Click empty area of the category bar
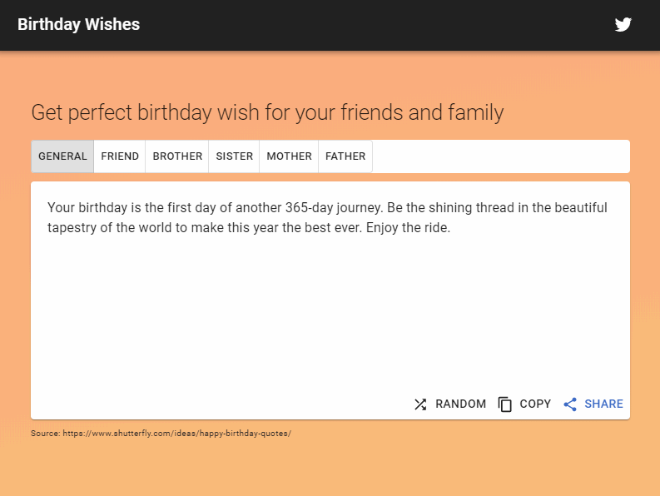This screenshot has width=660, height=496. [501, 156]
